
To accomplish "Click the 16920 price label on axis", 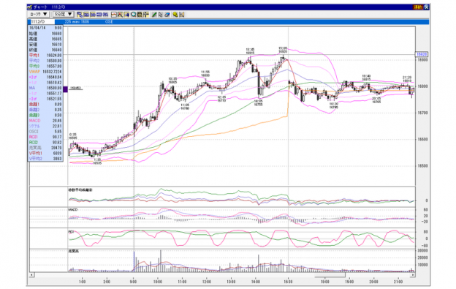I will [x=422, y=54].
